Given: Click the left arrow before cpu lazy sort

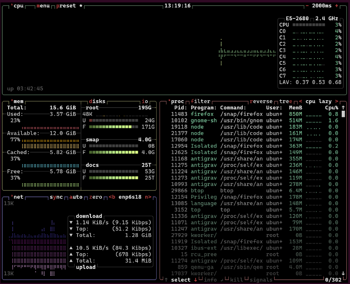Looking at the screenshot, I should click(301, 101).
